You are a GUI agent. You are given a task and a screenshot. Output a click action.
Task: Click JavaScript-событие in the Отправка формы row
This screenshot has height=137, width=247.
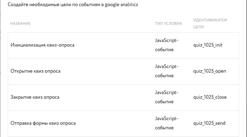[x=167, y=123]
